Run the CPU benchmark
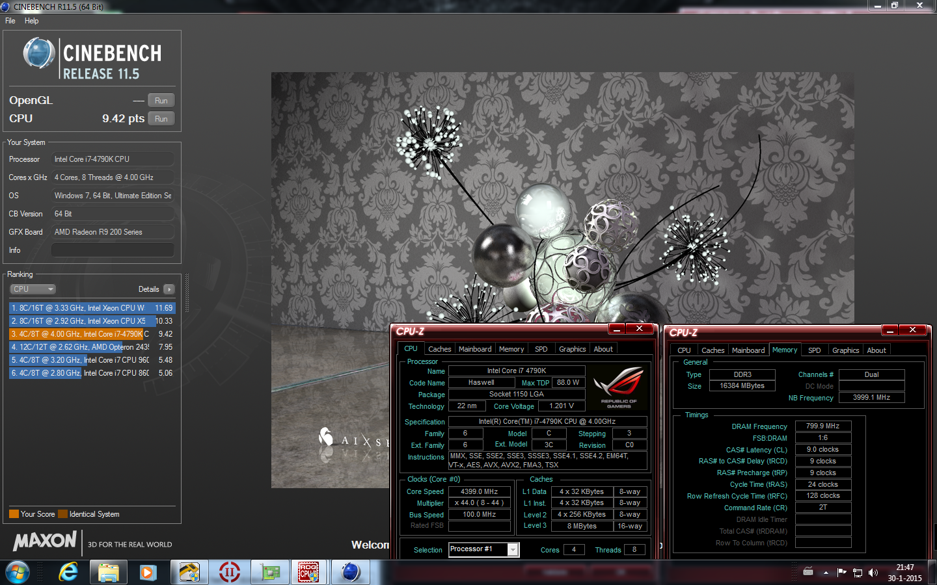The width and height of the screenshot is (937, 585). pyautogui.click(x=161, y=118)
